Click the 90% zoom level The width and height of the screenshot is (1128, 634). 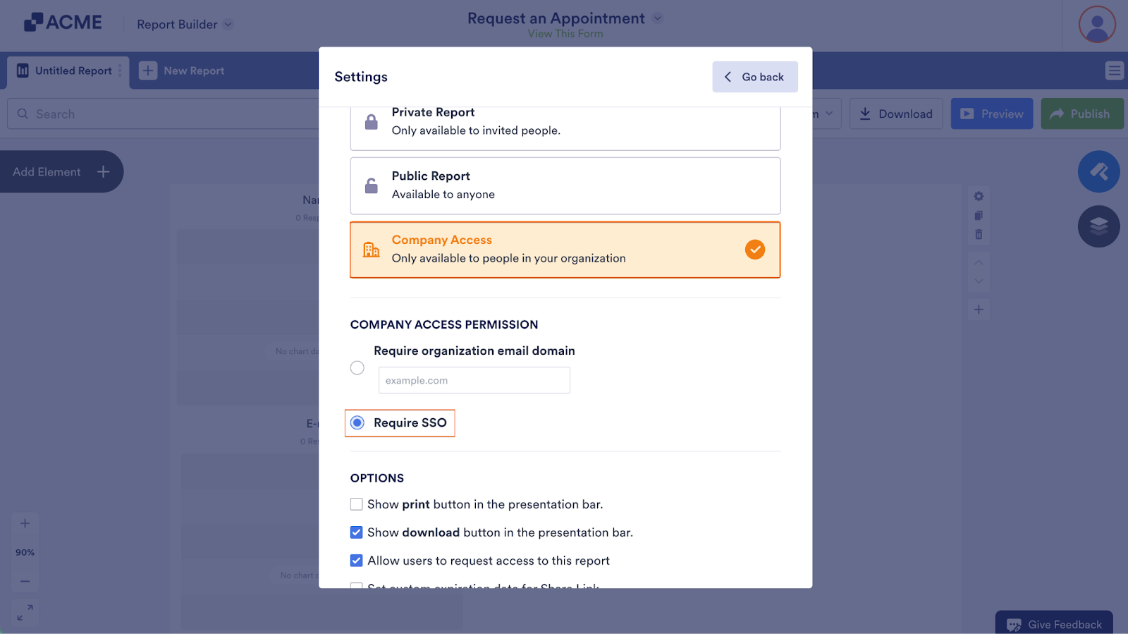(25, 552)
